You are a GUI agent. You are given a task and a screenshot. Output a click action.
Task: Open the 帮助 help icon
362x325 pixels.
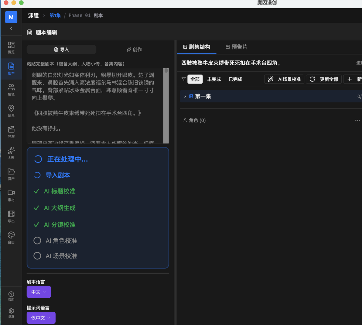pyautogui.click(x=11, y=296)
